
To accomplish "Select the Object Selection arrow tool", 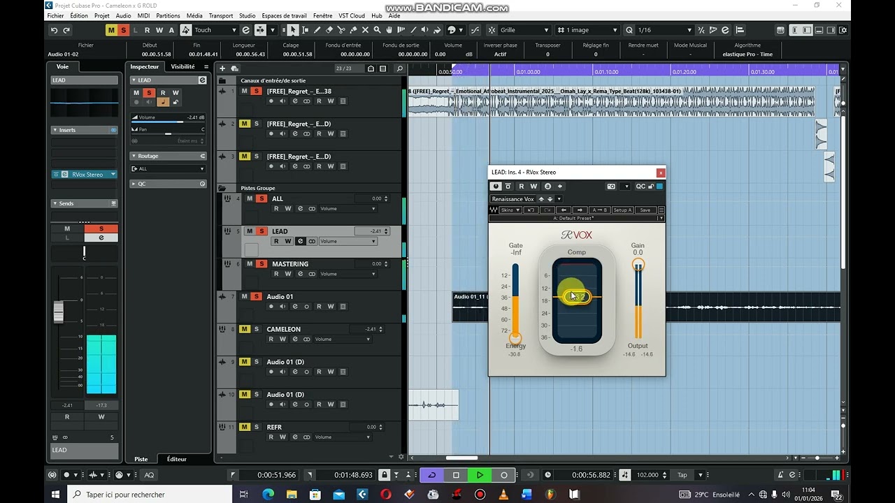I will pyautogui.click(x=293, y=30).
